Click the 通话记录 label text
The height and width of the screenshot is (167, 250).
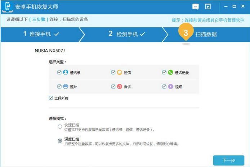182,73
